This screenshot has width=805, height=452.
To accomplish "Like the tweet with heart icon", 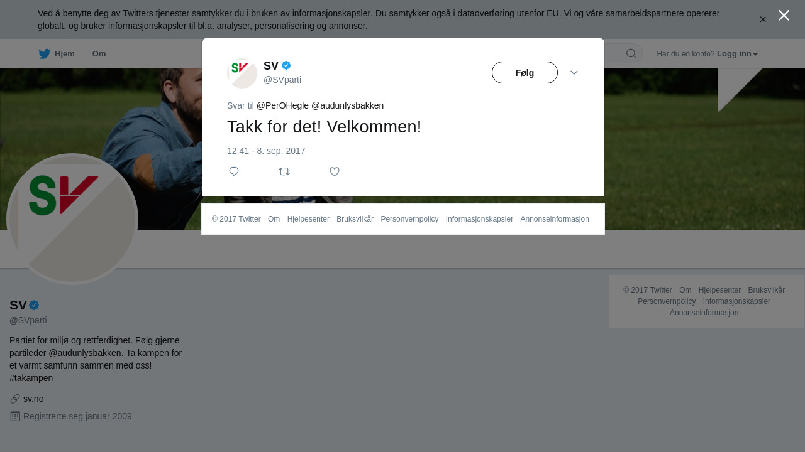I will [x=335, y=171].
